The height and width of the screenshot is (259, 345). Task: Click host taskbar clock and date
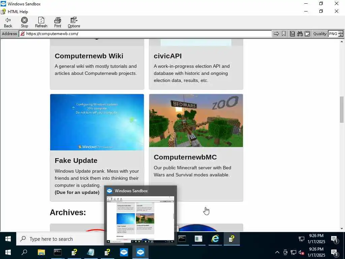click(316, 252)
